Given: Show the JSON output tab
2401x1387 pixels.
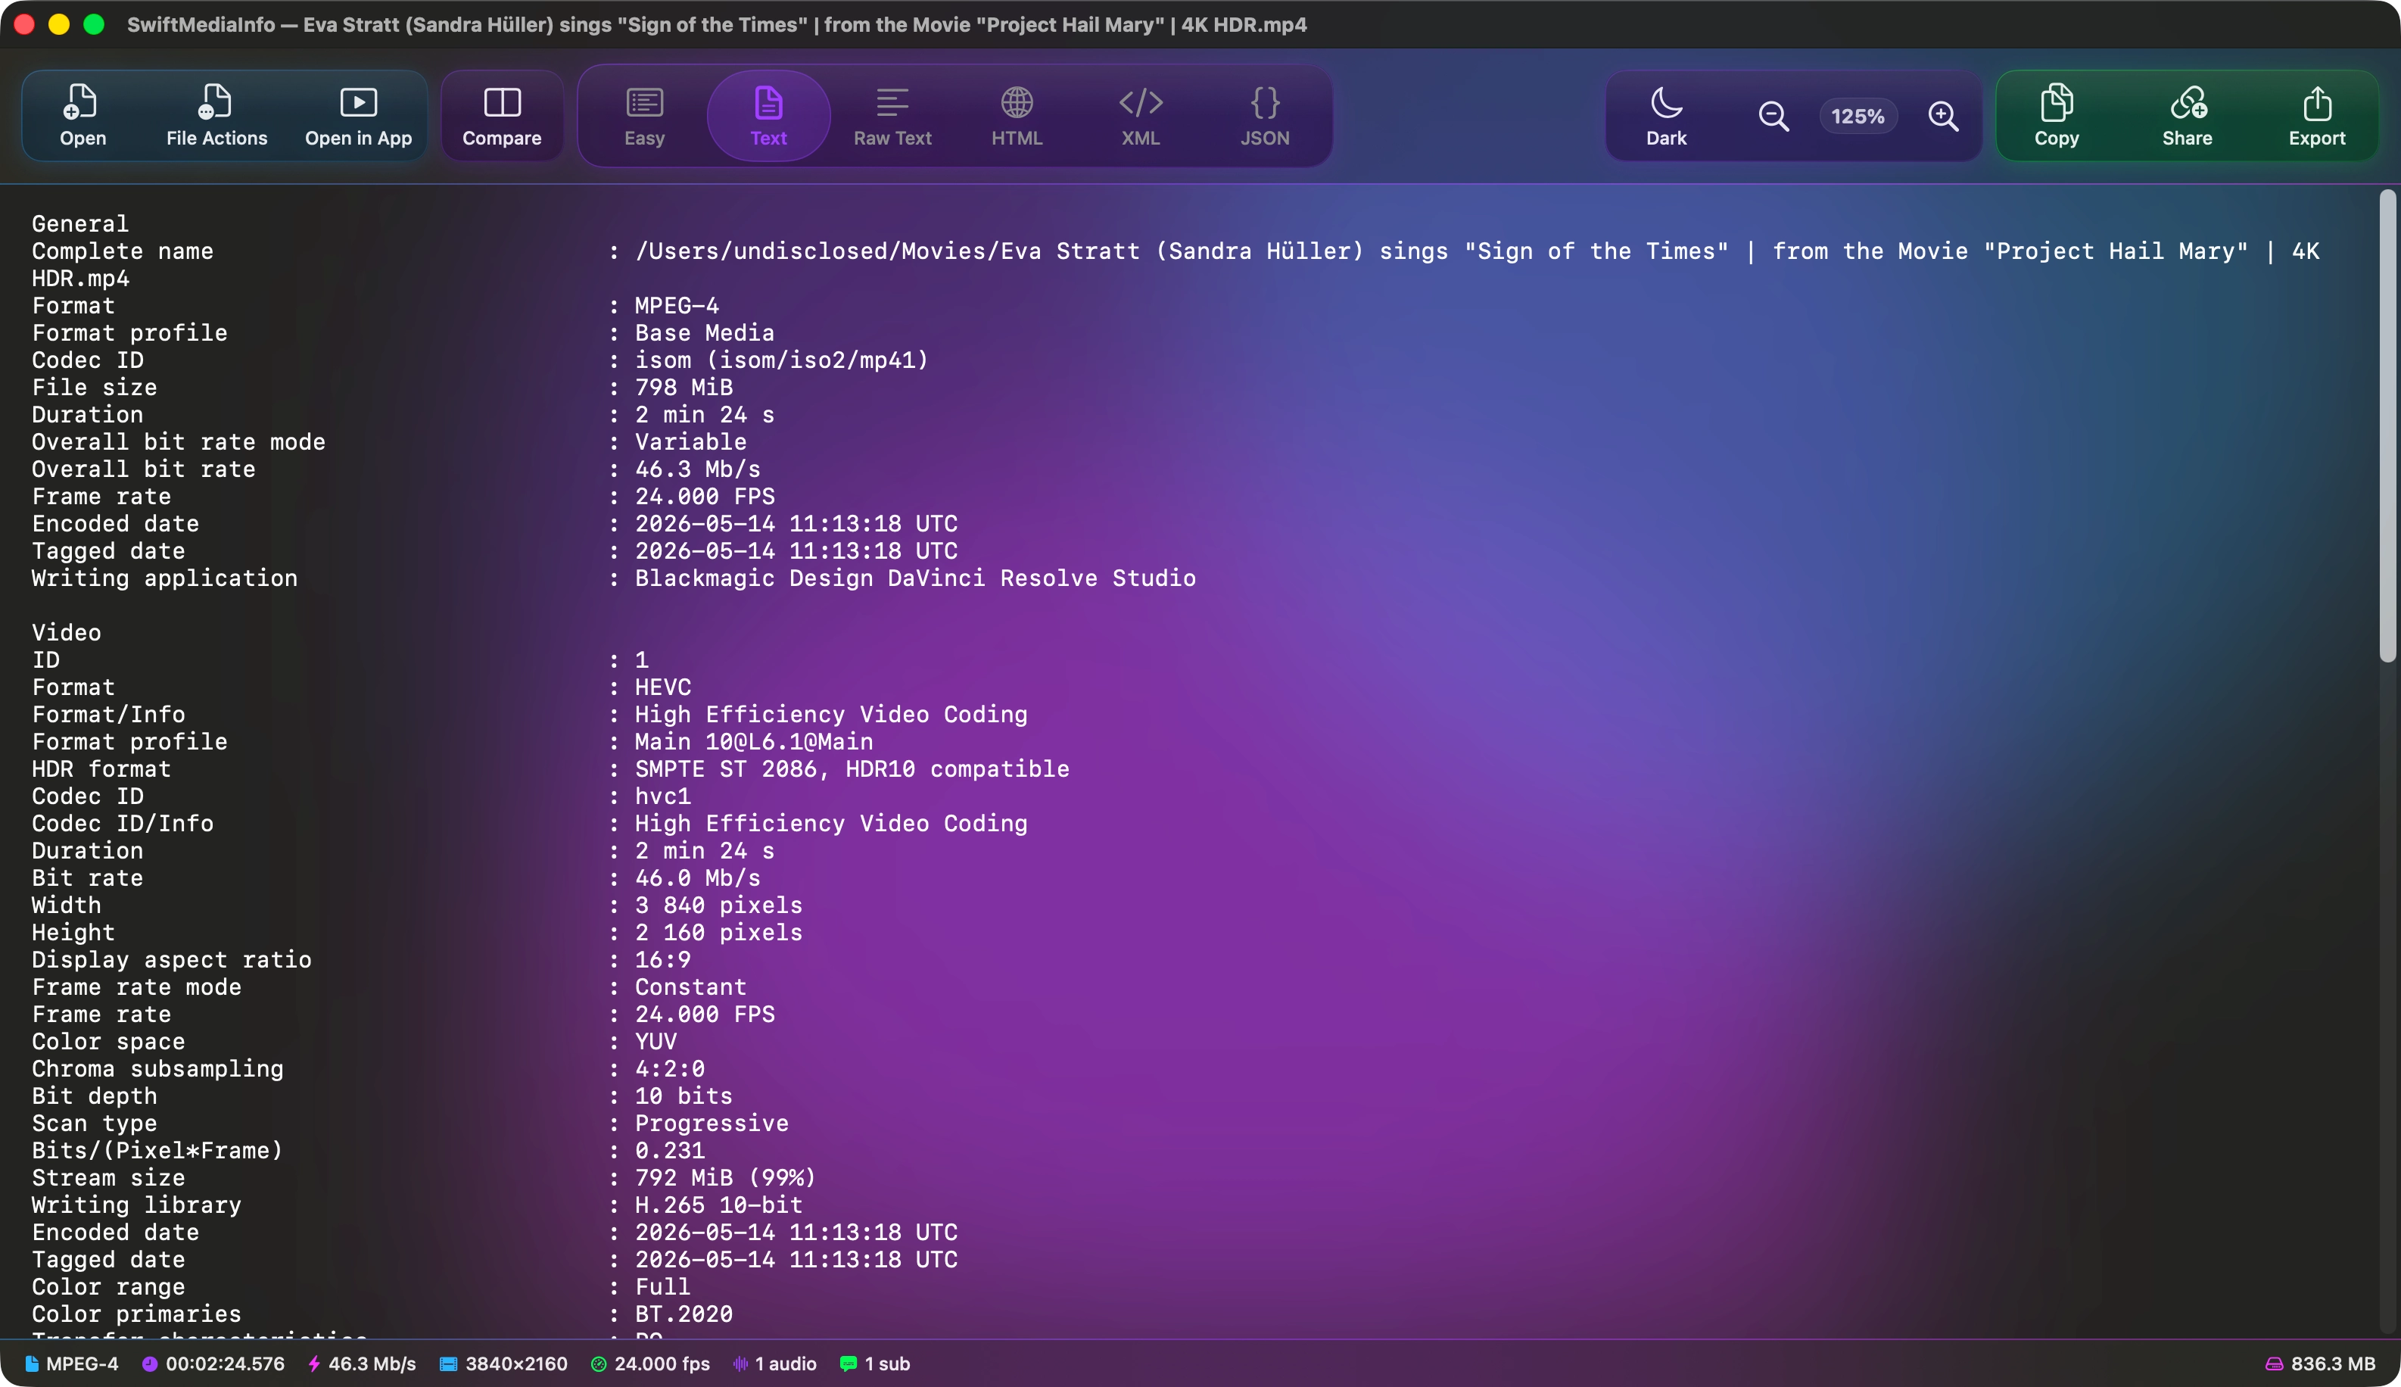Looking at the screenshot, I should point(1265,115).
